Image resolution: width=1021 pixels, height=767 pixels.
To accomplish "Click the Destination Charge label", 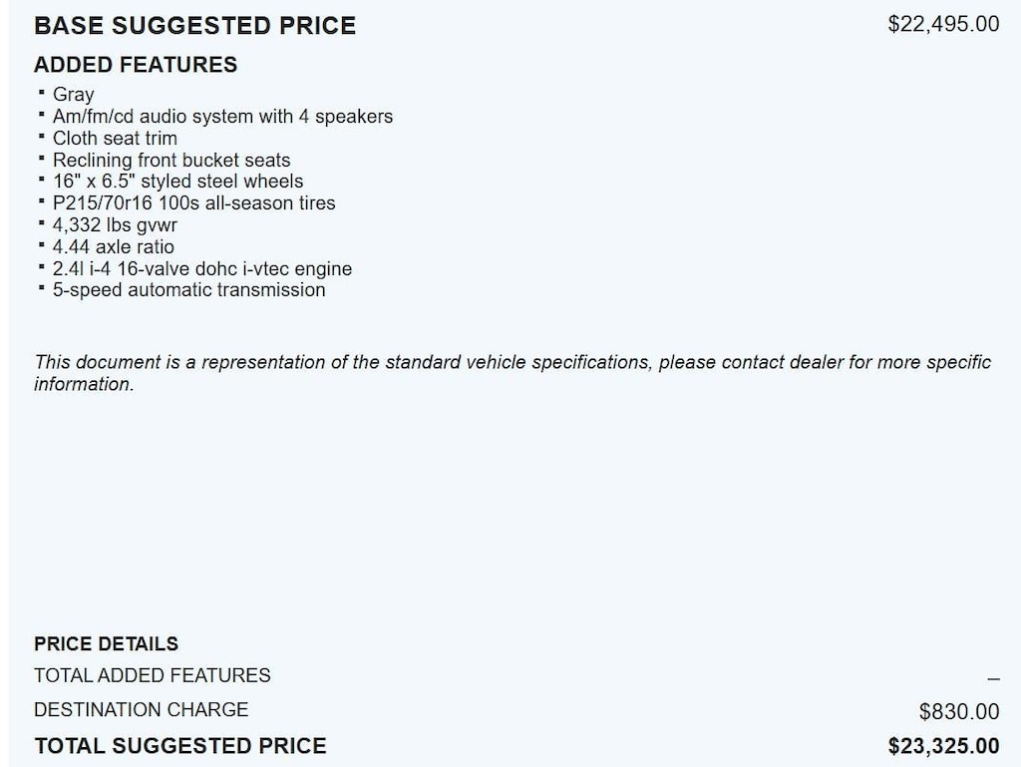I will [142, 710].
